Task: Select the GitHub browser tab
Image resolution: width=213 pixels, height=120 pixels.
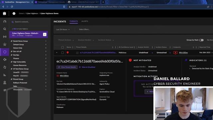Action: point(84,2)
